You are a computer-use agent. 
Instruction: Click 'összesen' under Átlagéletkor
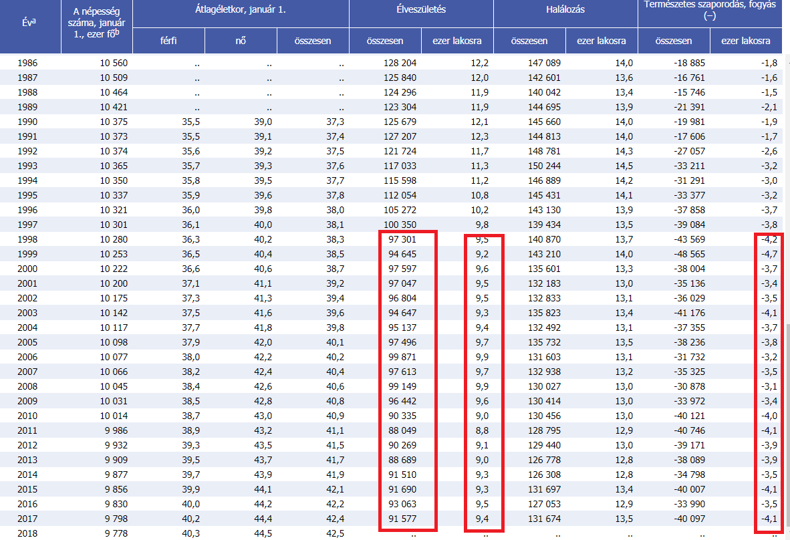312,41
